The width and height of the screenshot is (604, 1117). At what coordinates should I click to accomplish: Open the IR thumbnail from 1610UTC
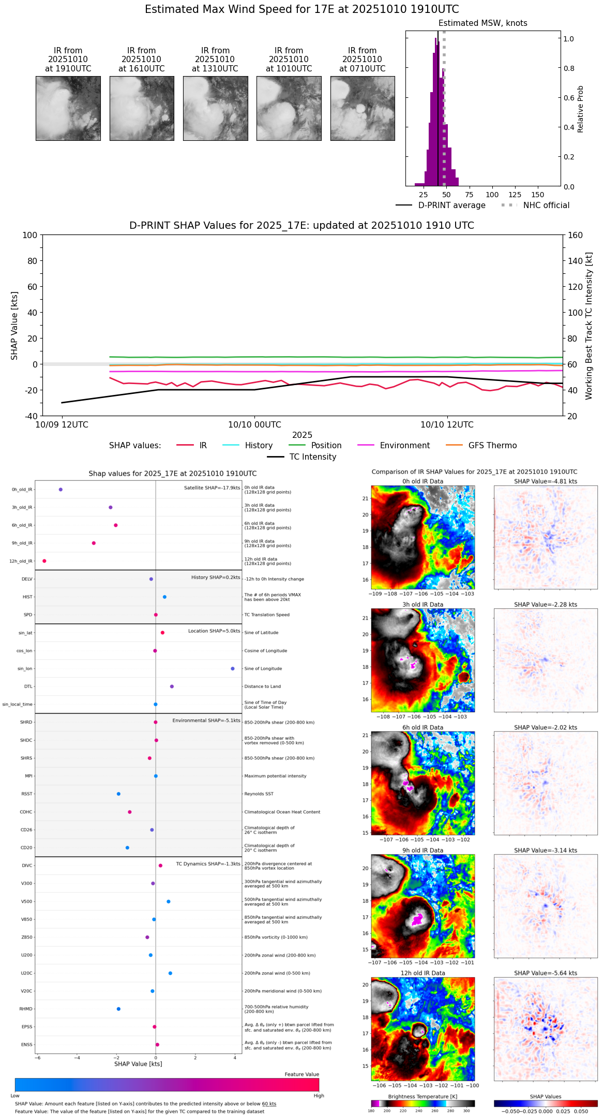(142, 108)
